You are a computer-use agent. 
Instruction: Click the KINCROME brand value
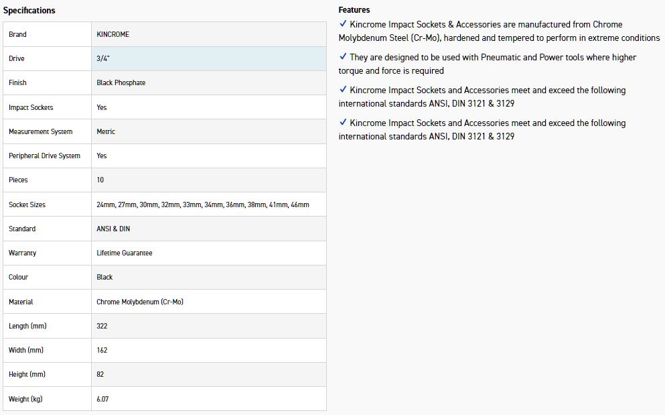click(x=113, y=34)
